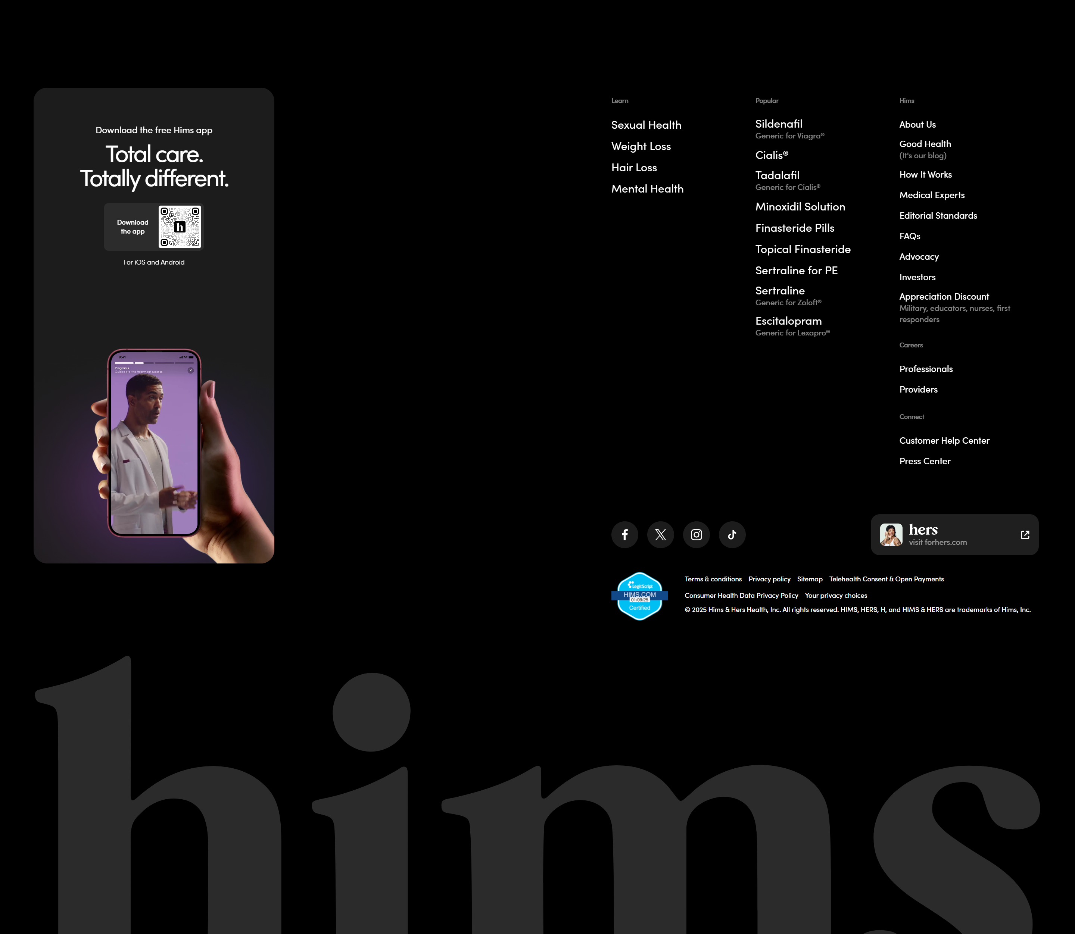Open the X (Twitter) social icon
This screenshot has height=934, width=1075.
coord(661,535)
